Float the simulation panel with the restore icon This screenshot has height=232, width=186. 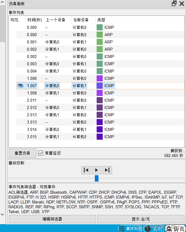[174, 3]
